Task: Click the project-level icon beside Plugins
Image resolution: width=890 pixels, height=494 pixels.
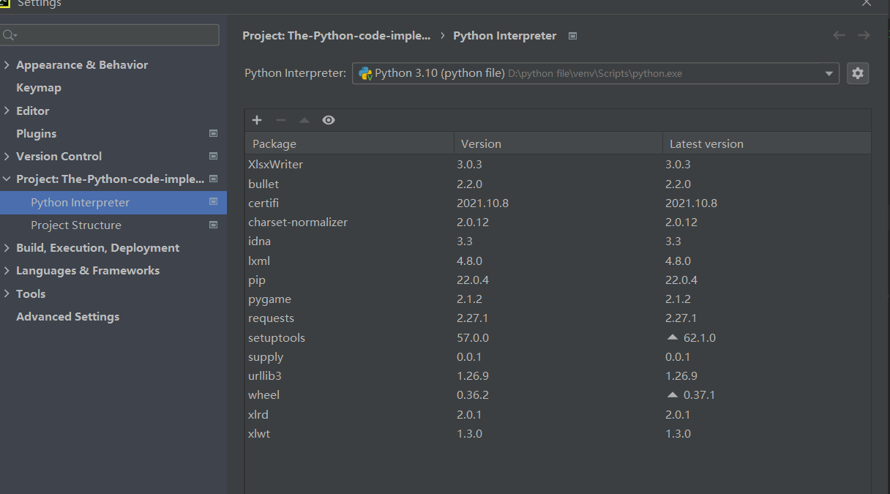Action: [x=213, y=133]
